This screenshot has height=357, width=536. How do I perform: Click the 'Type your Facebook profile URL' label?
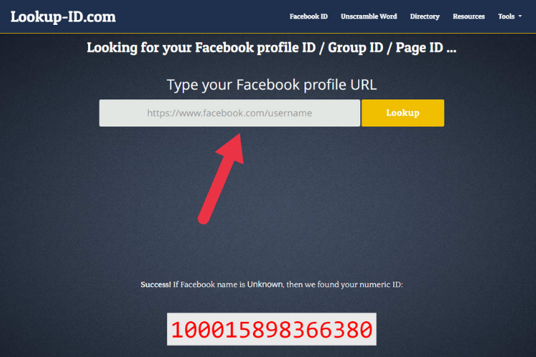click(272, 85)
